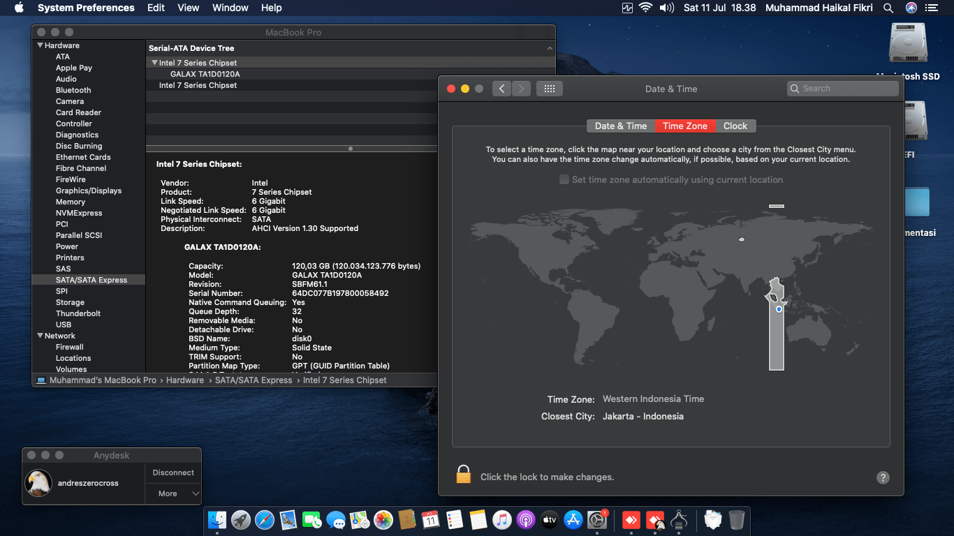
Task: Click the activity monitor menu bar icon
Action: pyautogui.click(x=627, y=8)
